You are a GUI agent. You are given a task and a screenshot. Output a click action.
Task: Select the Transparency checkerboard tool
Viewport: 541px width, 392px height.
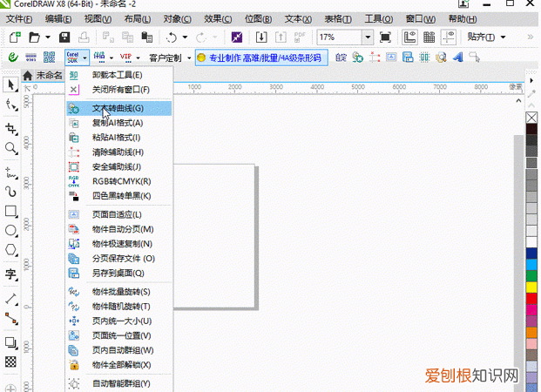(11, 362)
